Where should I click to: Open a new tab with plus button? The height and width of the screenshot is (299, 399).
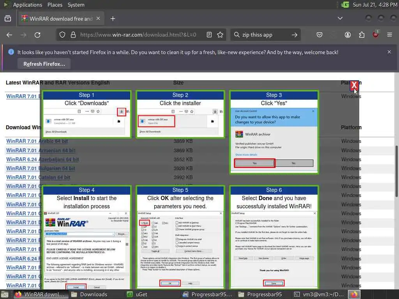tap(113, 19)
